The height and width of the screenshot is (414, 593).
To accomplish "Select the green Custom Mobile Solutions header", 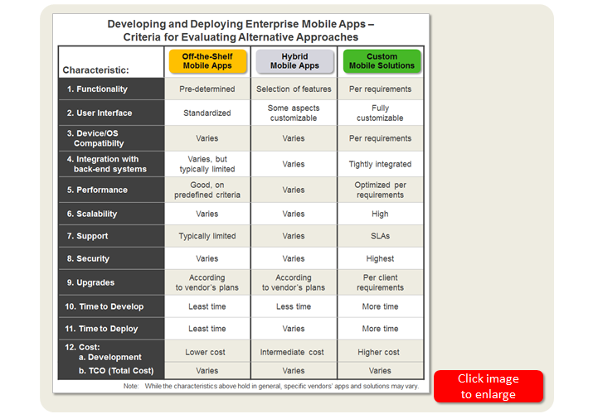I will 382,61.
